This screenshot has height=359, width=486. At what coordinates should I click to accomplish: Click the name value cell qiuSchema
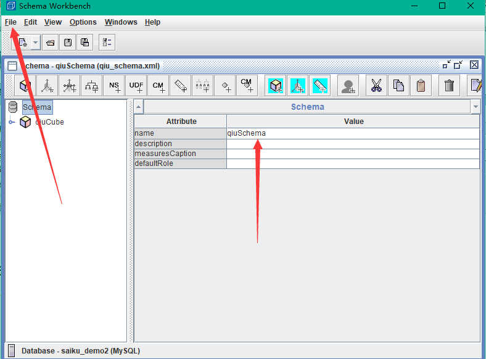point(353,133)
